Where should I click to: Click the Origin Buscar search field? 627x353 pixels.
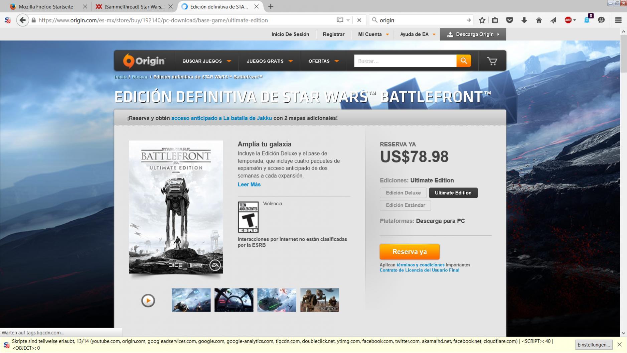point(405,61)
